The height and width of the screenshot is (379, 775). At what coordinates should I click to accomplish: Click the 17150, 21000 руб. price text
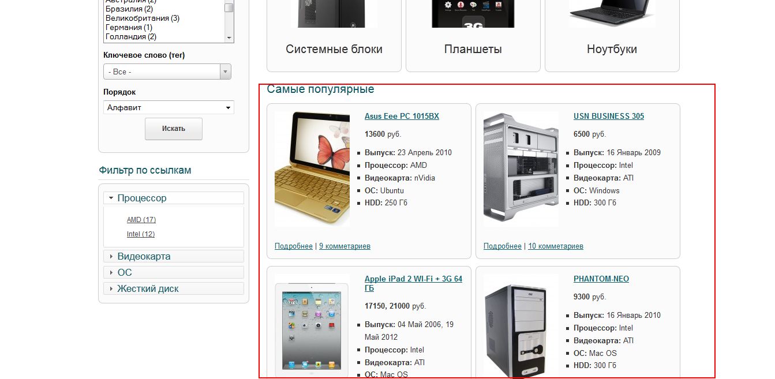point(395,306)
